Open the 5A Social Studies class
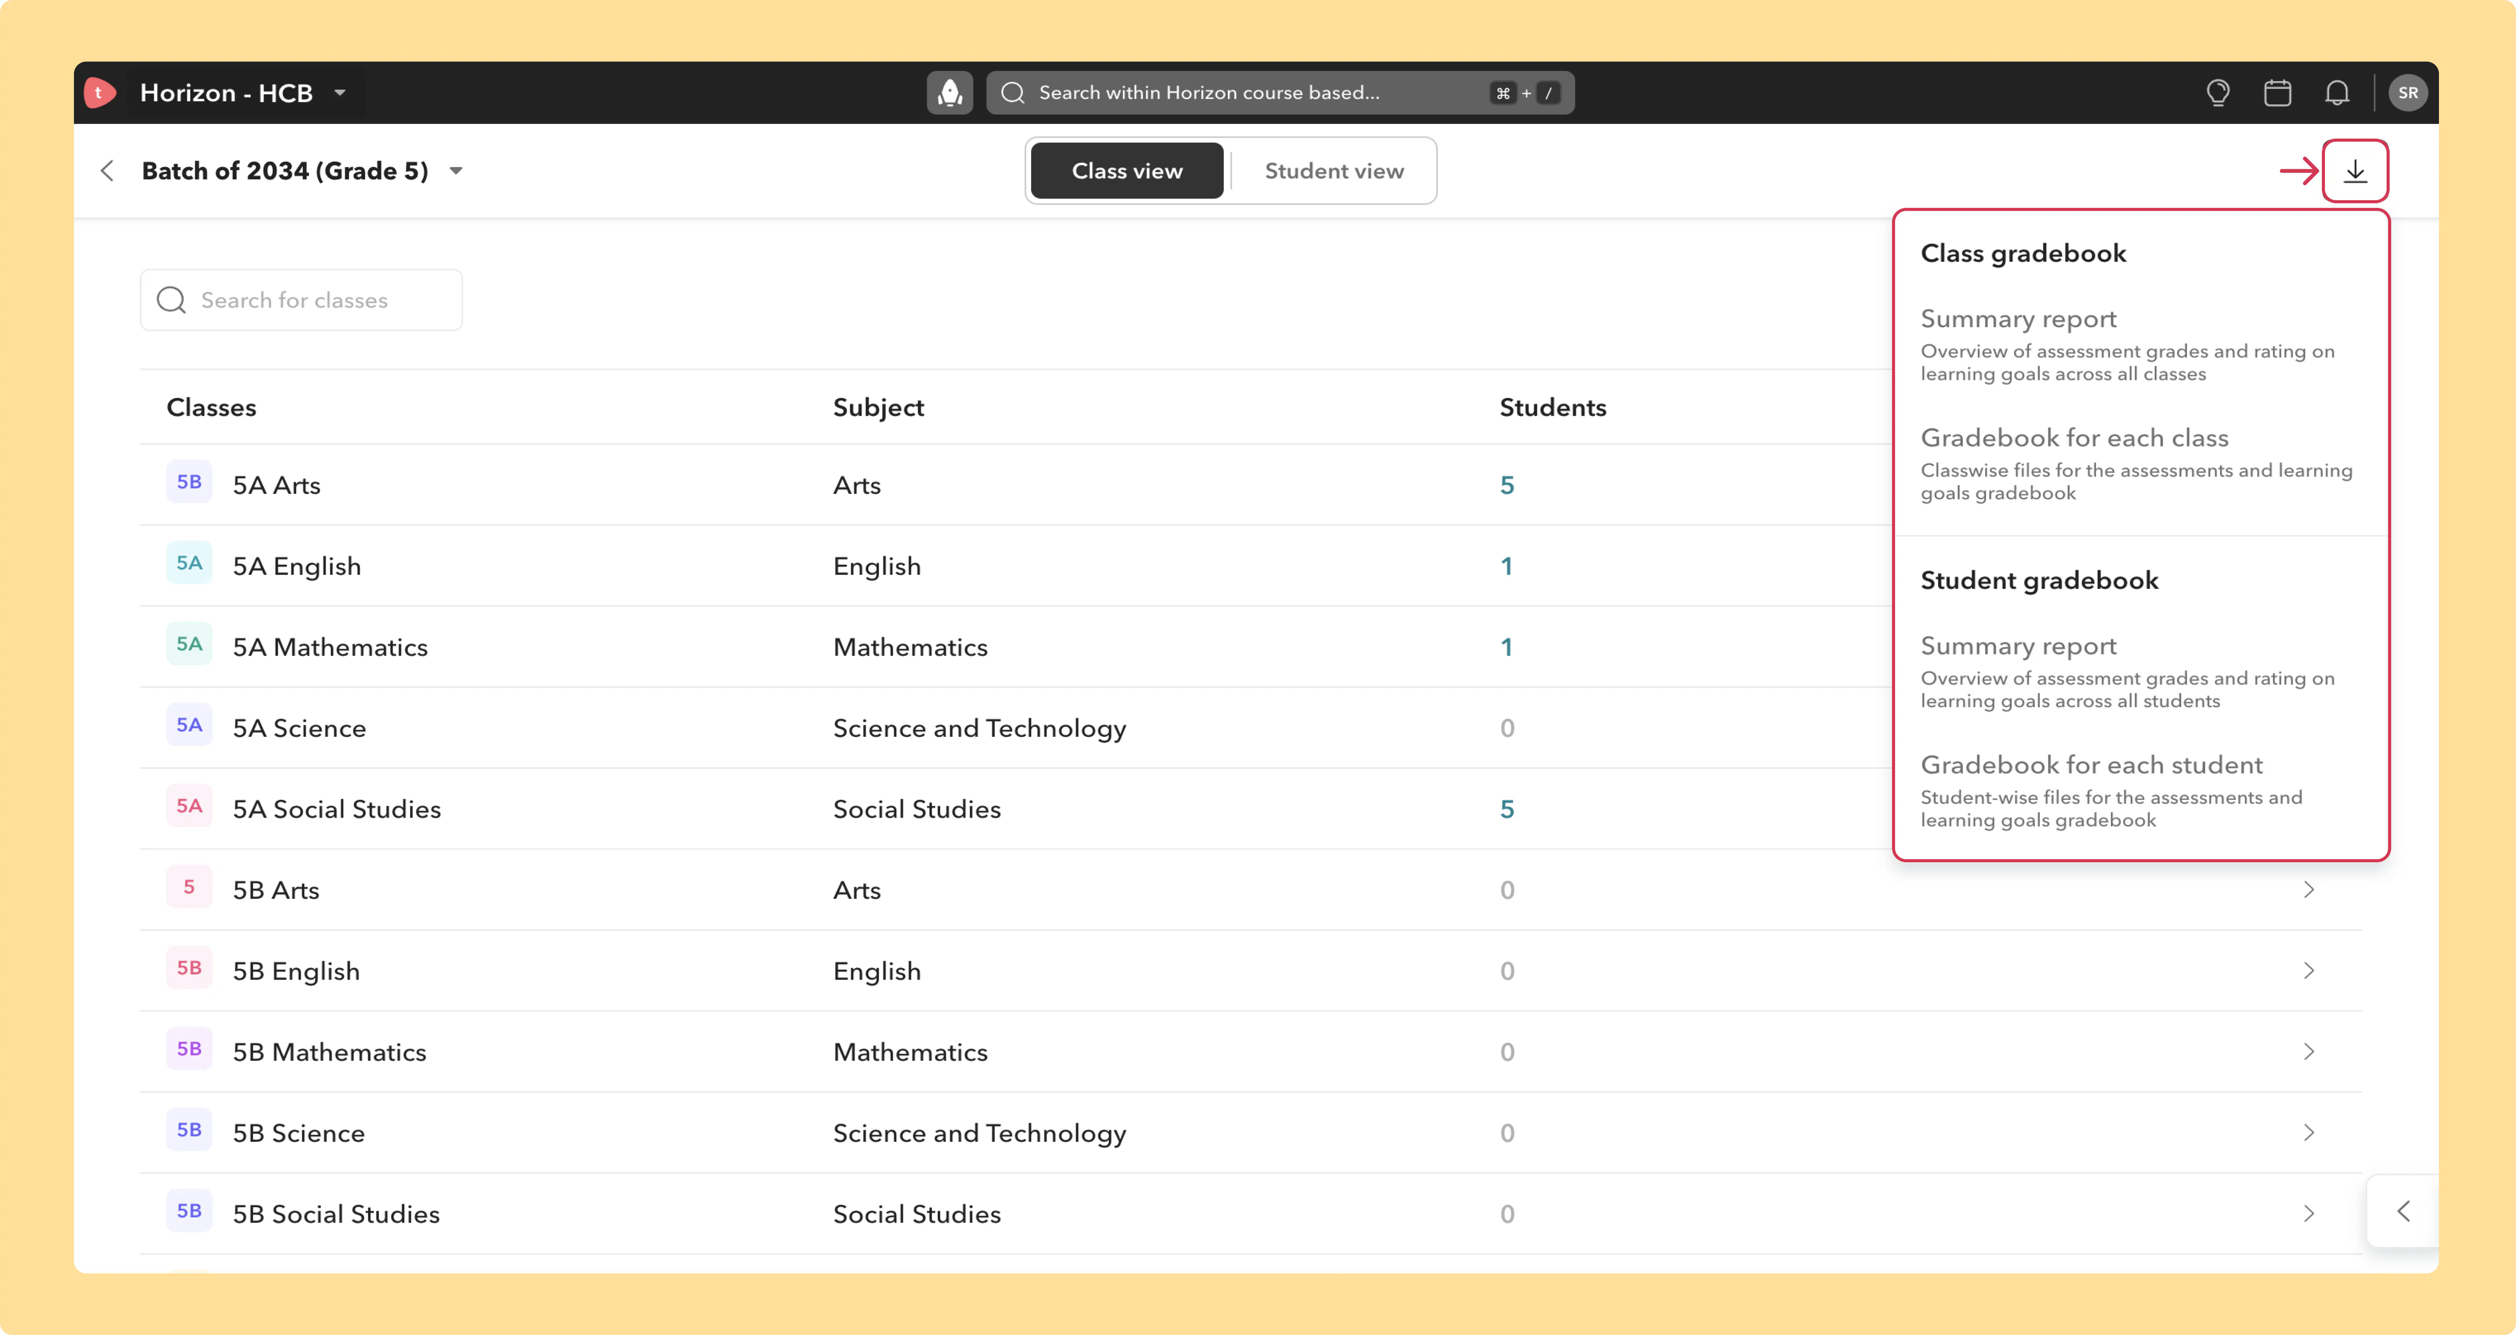2516x1335 pixels. pyautogui.click(x=337, y=809)
